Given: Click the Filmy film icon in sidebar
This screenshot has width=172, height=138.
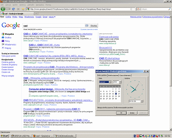Looking at the screenshot, I should [x=3, y=41].
